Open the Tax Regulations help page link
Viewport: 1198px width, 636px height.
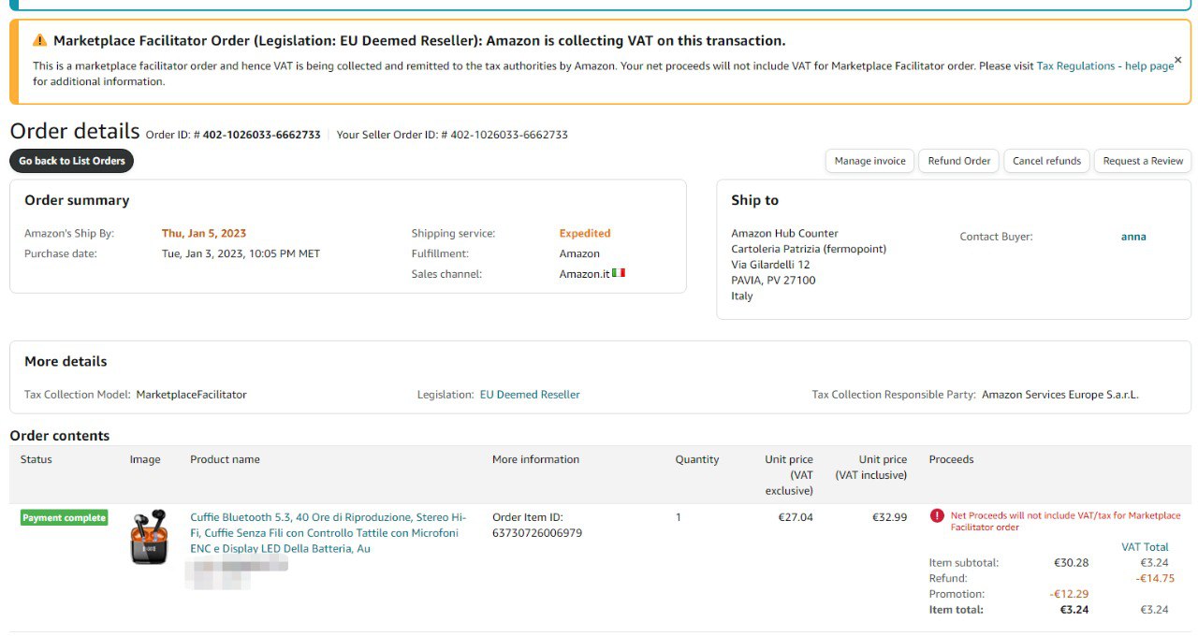(x=1104, y=66)
